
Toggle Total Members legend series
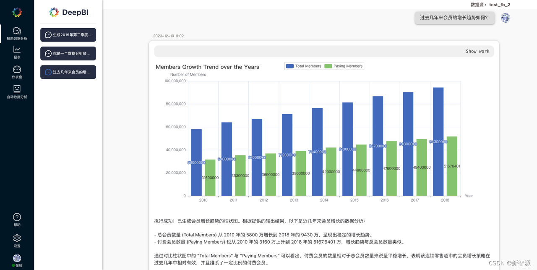[303, 66]
